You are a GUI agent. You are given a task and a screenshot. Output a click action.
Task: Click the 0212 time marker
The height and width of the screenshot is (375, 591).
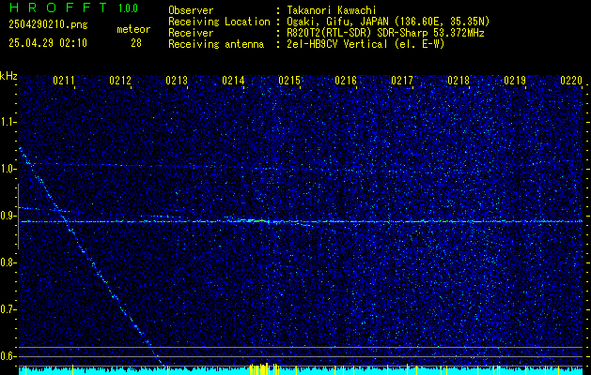120,81
